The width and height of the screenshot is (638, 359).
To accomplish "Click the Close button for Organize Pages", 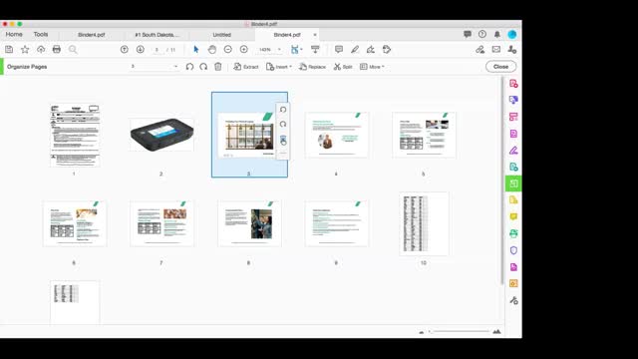I will point(500,67).
